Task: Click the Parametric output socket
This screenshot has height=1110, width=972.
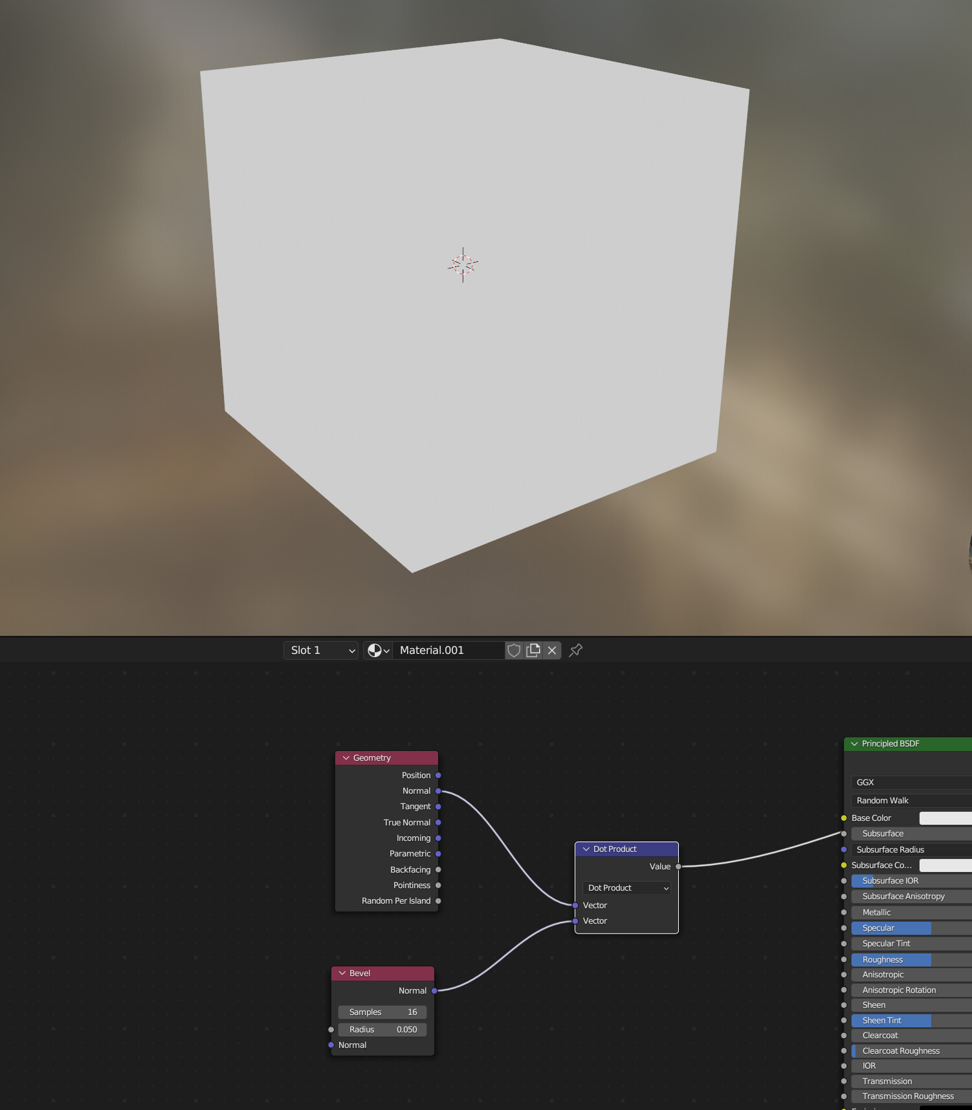Action: 438,854
